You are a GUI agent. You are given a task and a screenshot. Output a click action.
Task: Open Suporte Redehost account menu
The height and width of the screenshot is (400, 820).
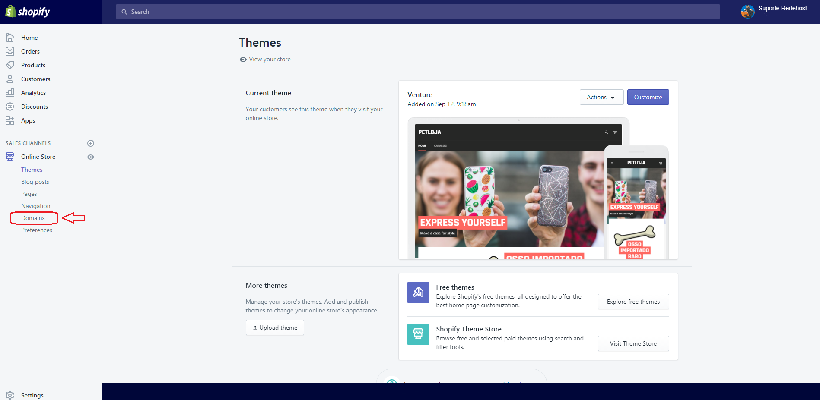pyautogui.click(x=776, y=12)
